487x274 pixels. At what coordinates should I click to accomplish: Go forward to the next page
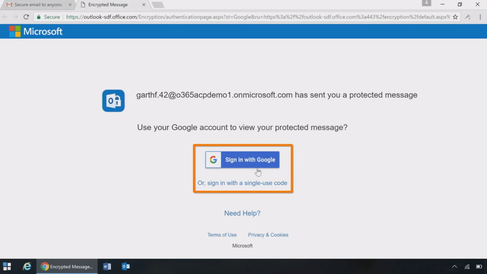15,17
